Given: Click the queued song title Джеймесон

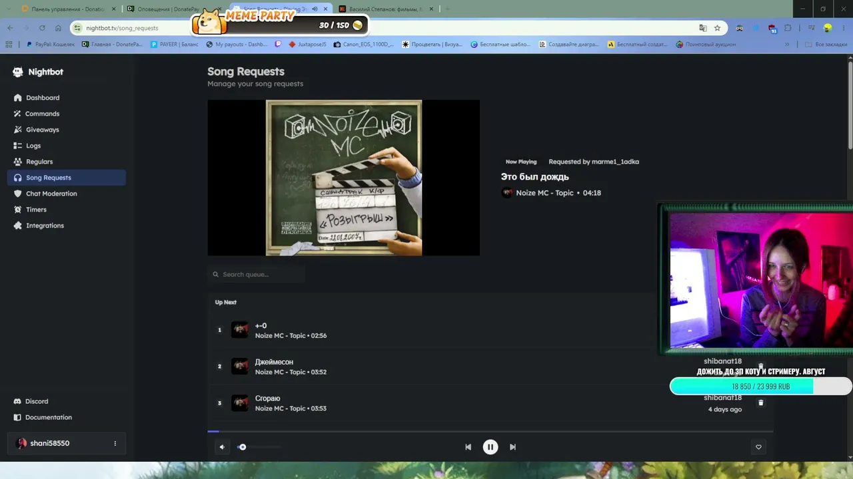Looking at the screenshot, I should 274,362.
